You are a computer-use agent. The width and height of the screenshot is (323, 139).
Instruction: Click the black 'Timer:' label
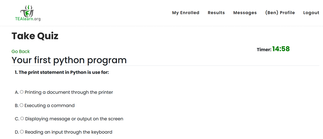point(264,50)
